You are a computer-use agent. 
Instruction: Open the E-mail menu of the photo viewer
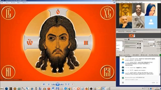click(13, 2)
